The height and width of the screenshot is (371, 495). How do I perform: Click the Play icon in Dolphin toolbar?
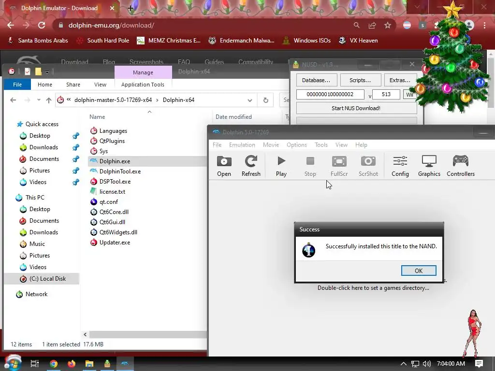point(281,166)
